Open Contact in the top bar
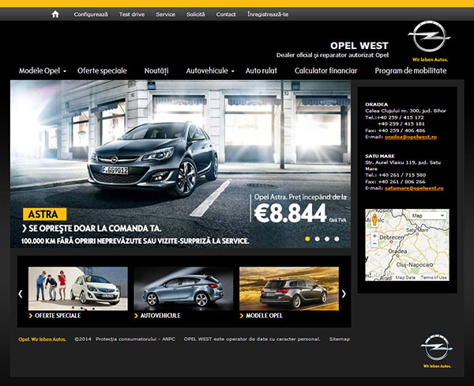The height and width of the screenshot is (386, 474). coord(226,14)
